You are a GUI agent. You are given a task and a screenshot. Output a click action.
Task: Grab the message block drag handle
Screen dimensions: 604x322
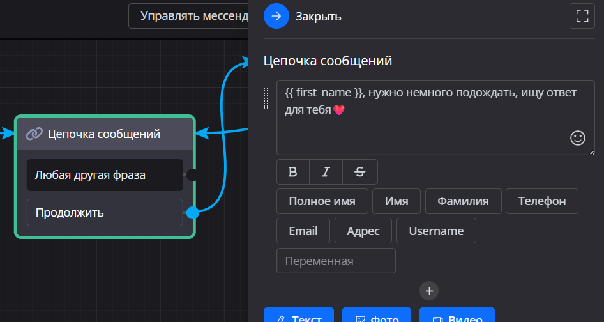point(266,98)
